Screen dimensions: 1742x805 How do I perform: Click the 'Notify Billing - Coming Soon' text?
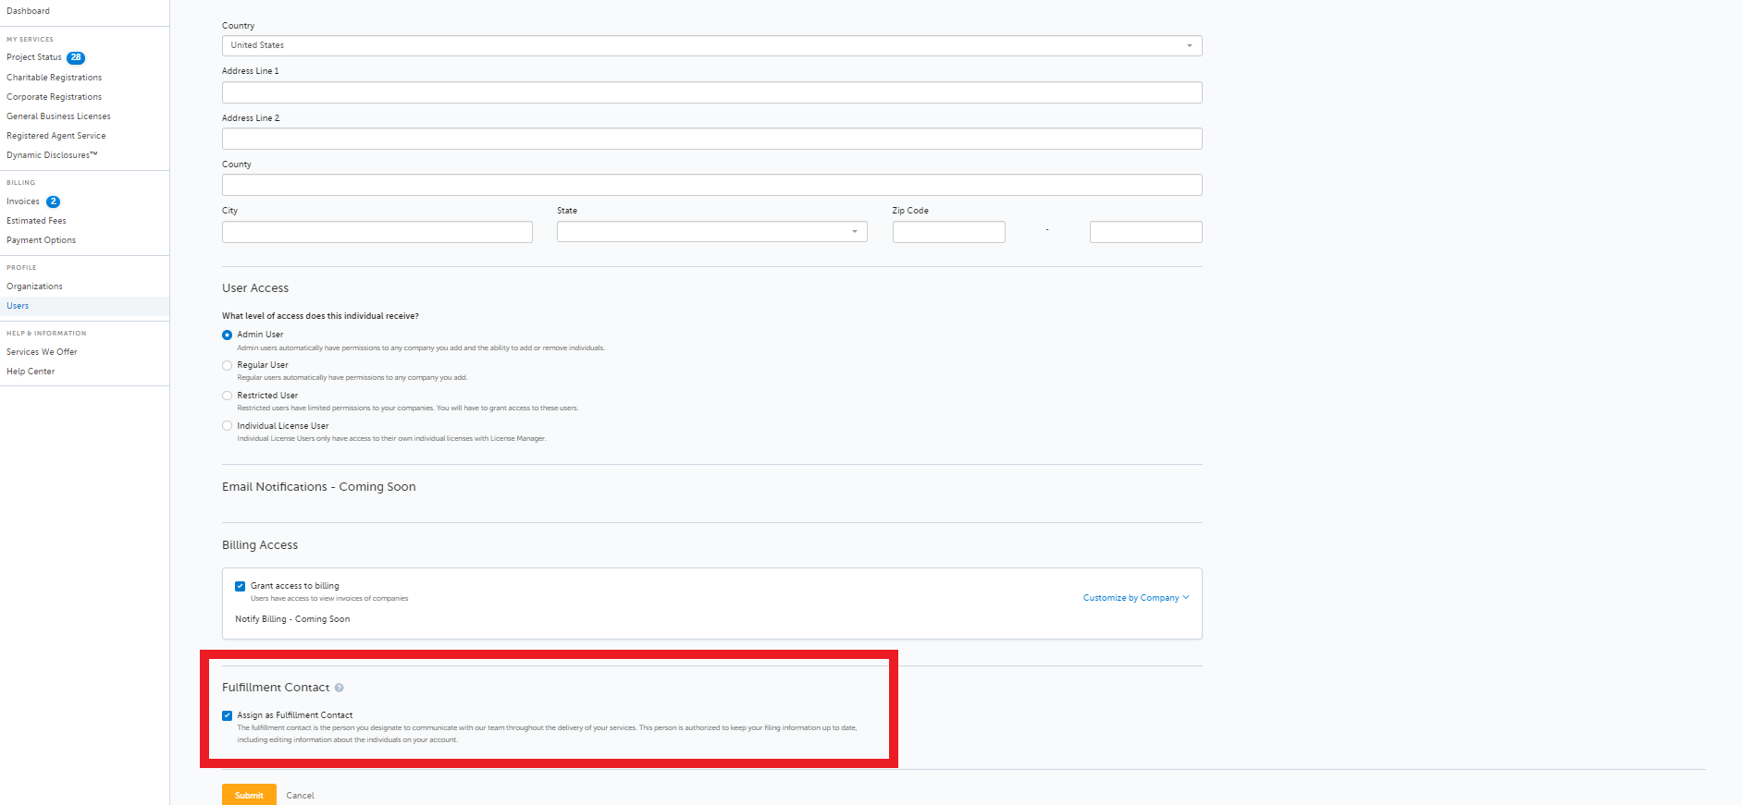click(292, 619)
